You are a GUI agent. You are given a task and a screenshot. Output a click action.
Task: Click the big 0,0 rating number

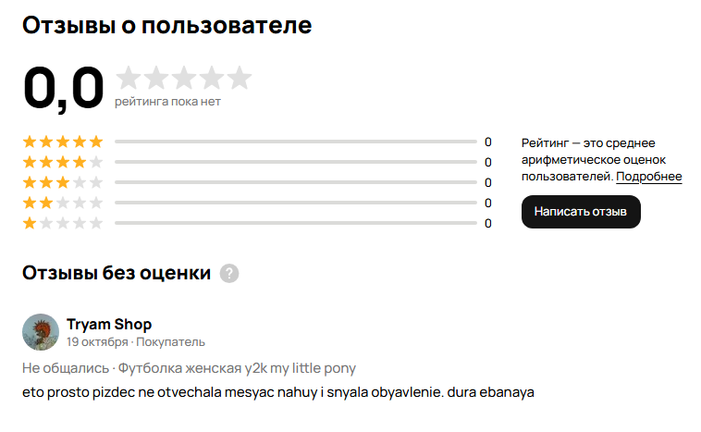[63, 88]
